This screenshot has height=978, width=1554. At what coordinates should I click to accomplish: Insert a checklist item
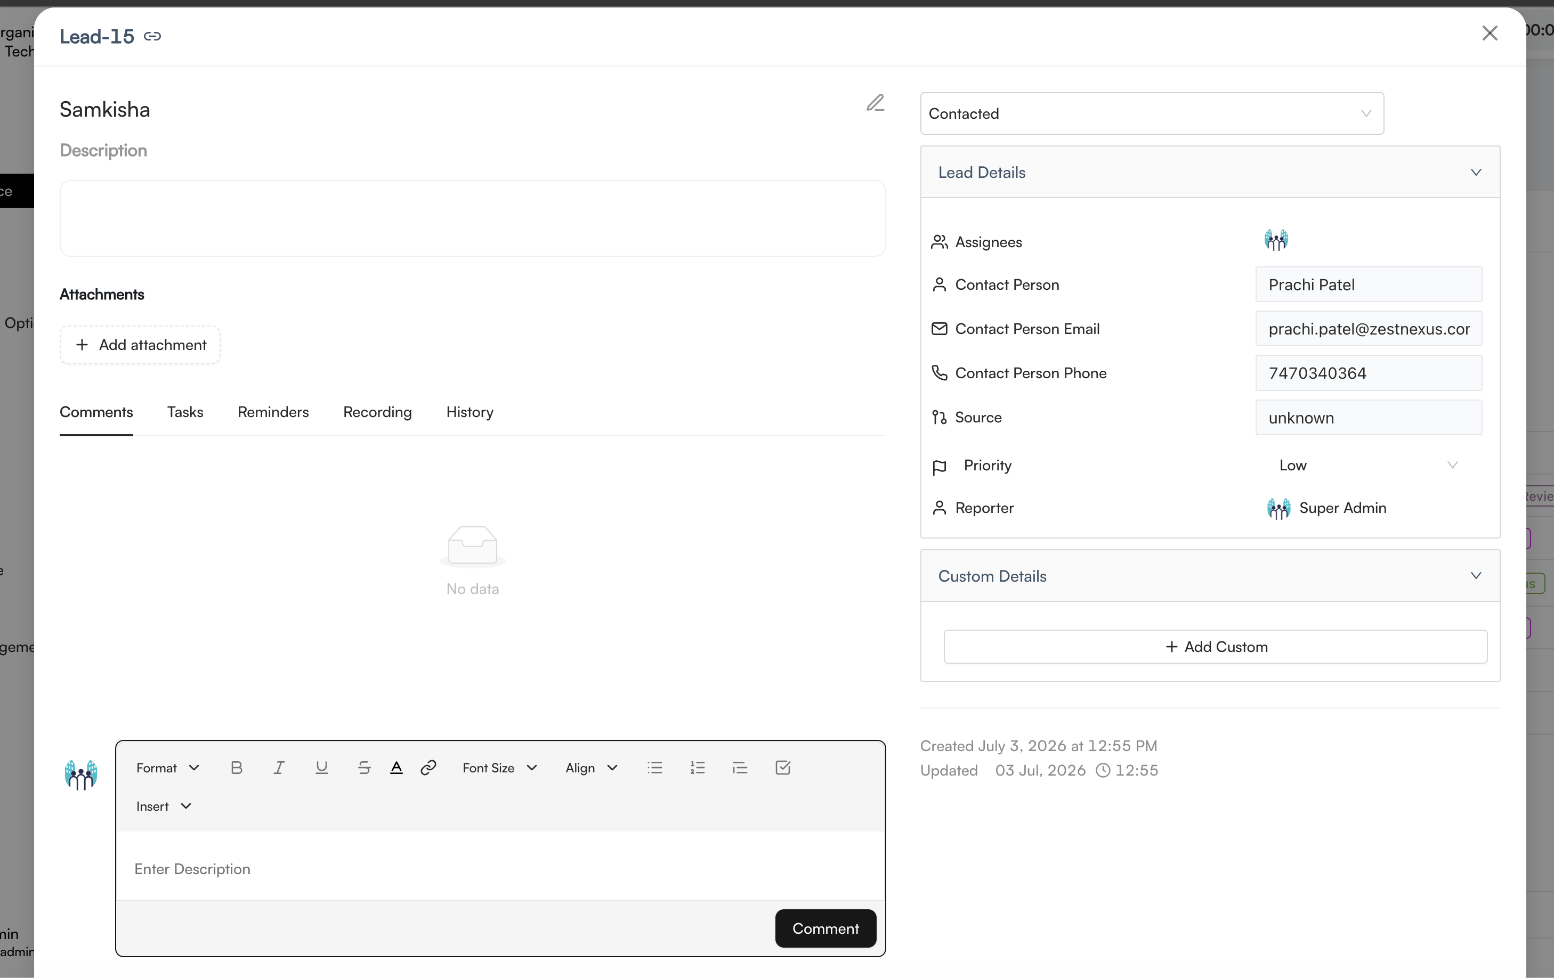coord(783,768)
